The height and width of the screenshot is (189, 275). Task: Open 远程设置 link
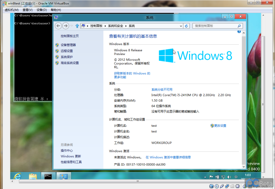click(67, 51)
